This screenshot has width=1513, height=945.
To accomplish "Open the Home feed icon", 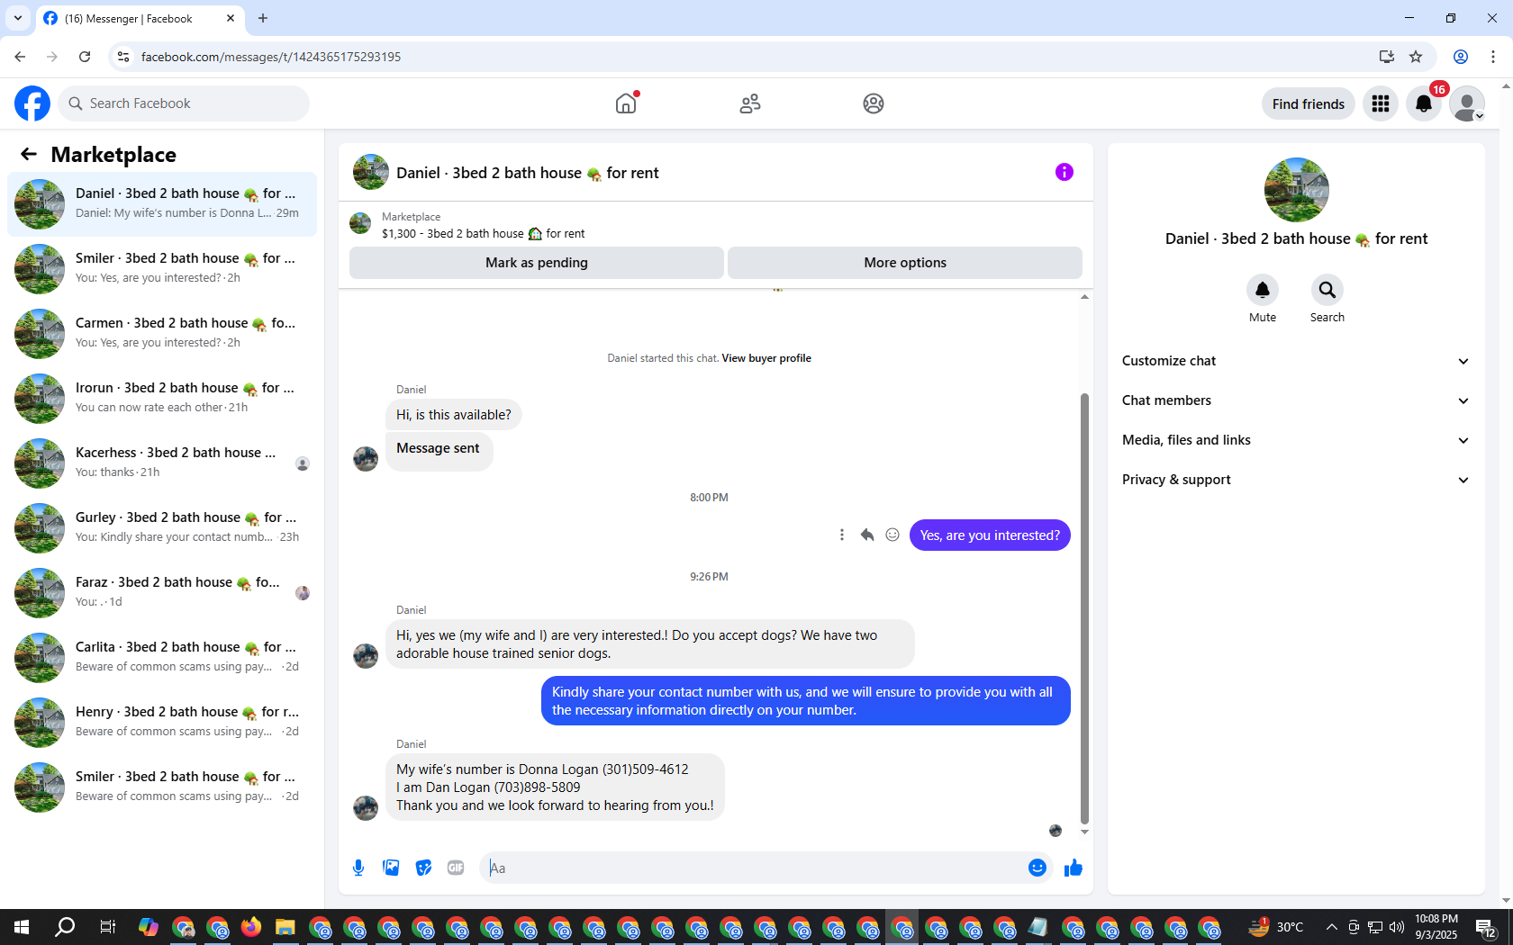I will (626, 103).
